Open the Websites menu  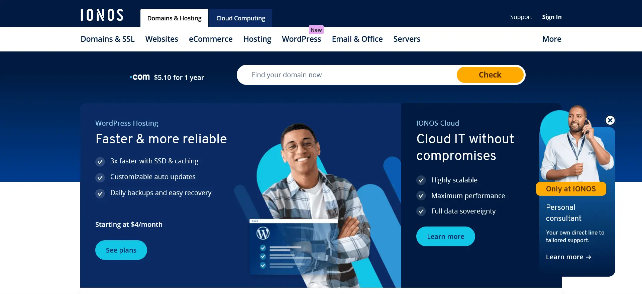[x=162, y=39]
